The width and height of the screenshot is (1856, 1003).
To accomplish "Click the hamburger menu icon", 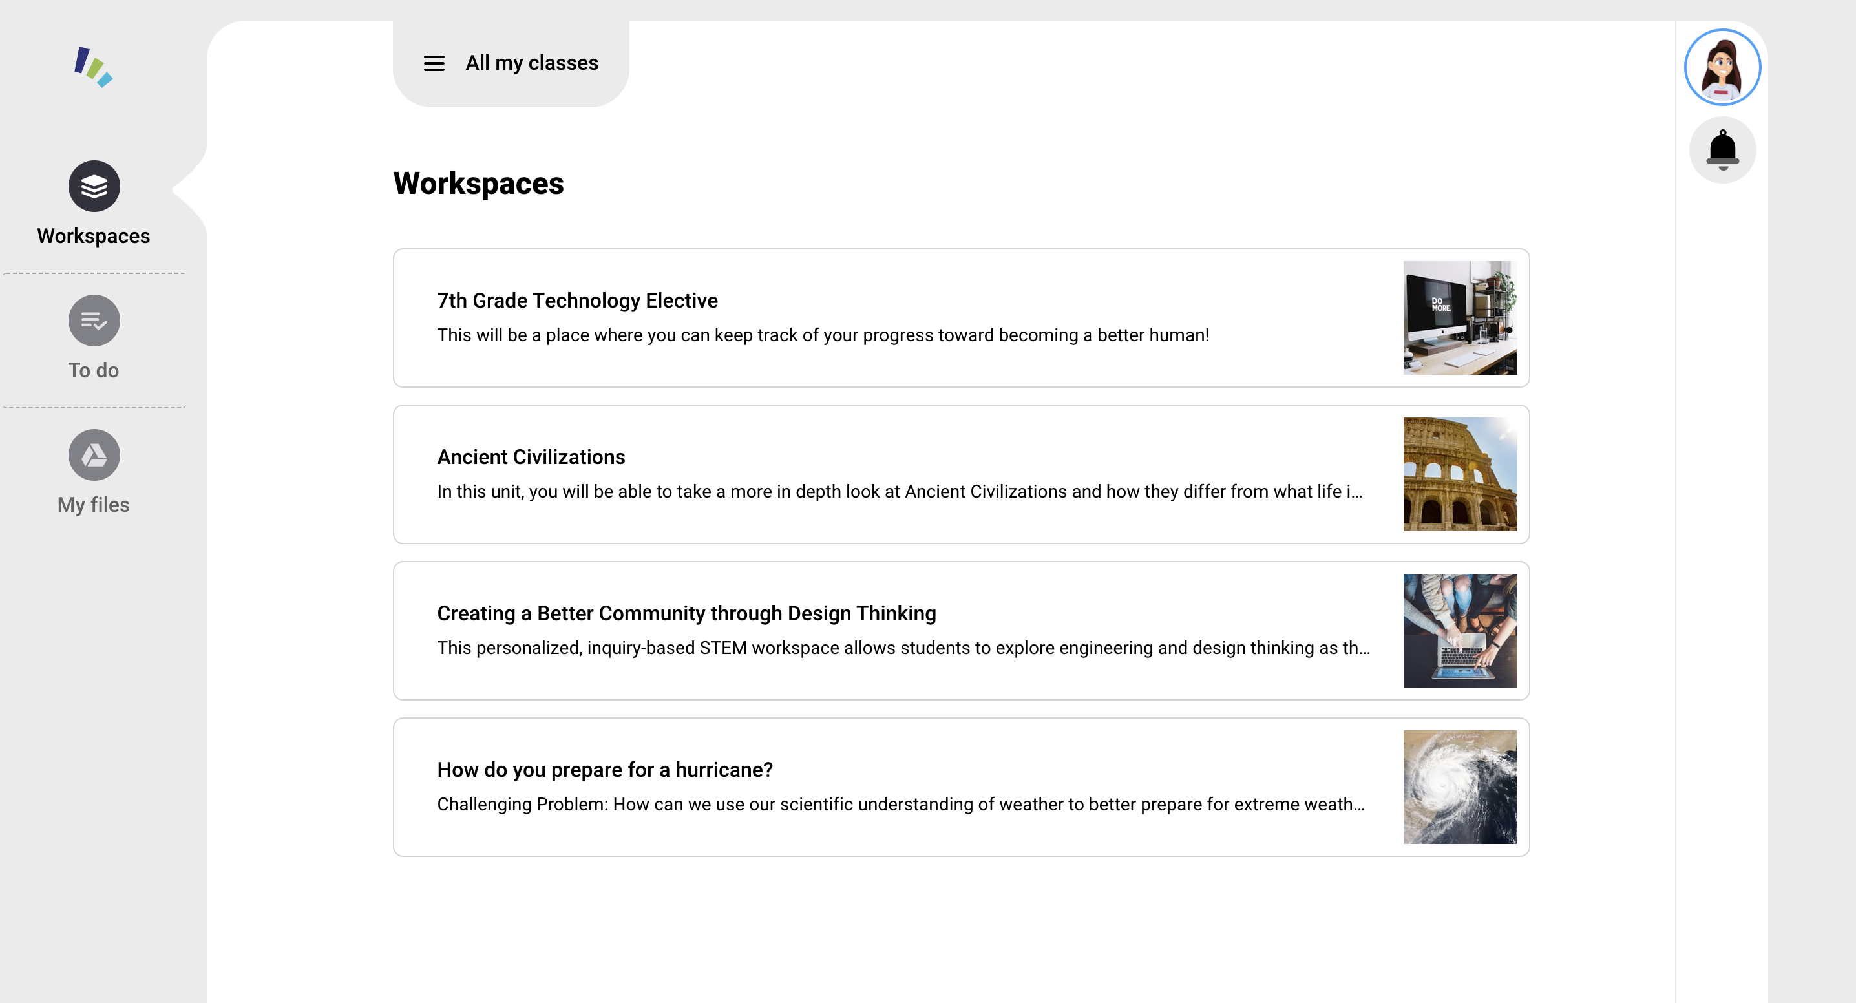I will coord(434,63).
